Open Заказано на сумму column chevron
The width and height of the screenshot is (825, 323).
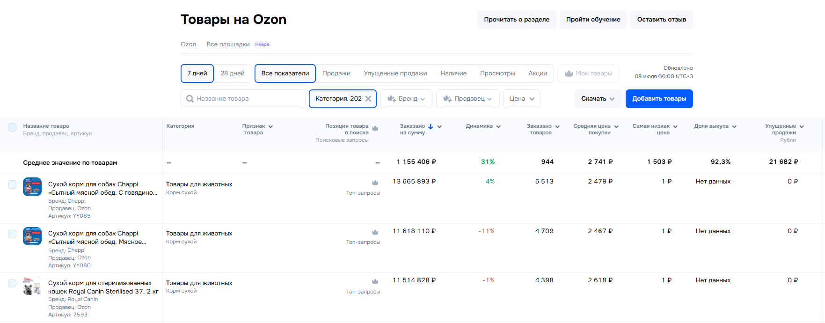pos(439,126)
